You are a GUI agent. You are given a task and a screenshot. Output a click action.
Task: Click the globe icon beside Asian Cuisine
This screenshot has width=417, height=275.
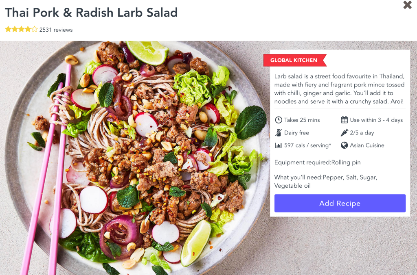344,145
